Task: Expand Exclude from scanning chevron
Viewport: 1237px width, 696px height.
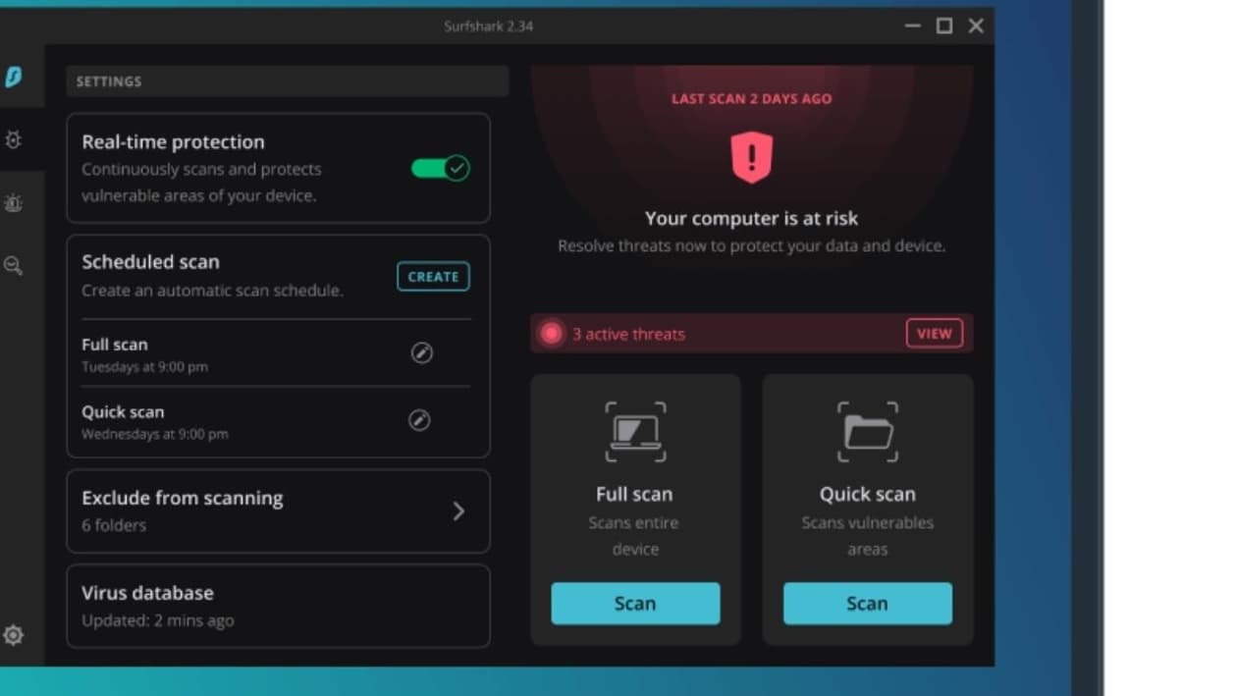Action: 458,510
